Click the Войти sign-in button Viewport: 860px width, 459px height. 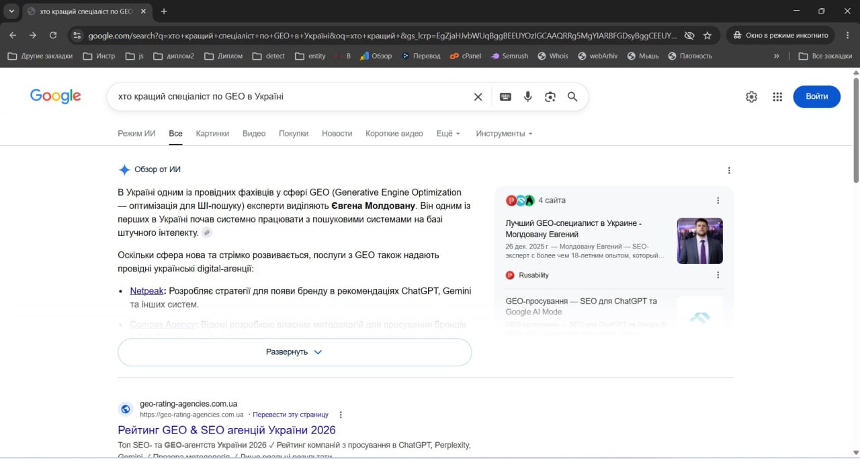point(816,97)
